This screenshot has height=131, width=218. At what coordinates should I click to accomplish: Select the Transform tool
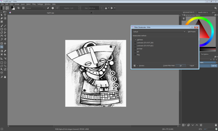(x=2, y=43)
